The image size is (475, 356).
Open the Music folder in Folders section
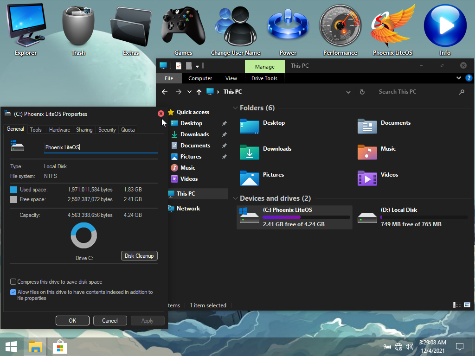click(377, 152)
